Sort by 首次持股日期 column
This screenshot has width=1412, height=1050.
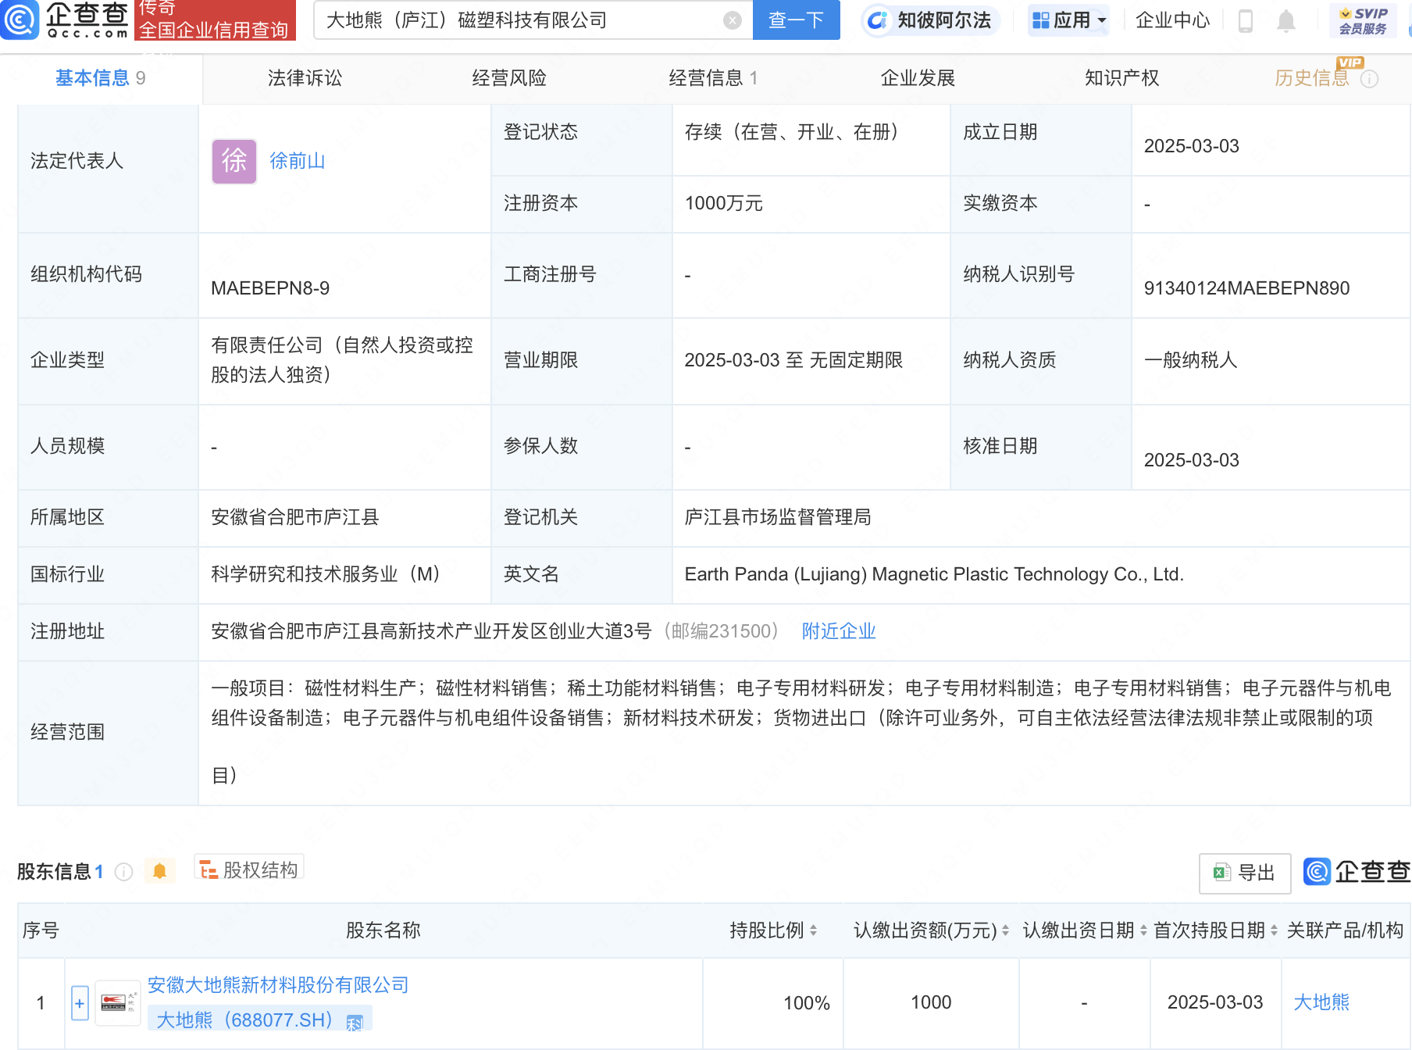pos(1274,930)
